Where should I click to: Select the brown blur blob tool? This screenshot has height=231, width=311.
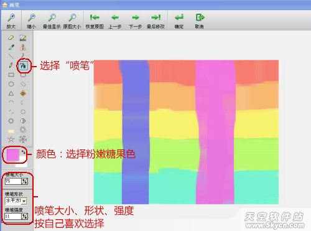(x=23, y=93)
